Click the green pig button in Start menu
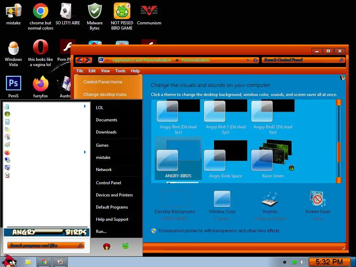 (125, 246)
